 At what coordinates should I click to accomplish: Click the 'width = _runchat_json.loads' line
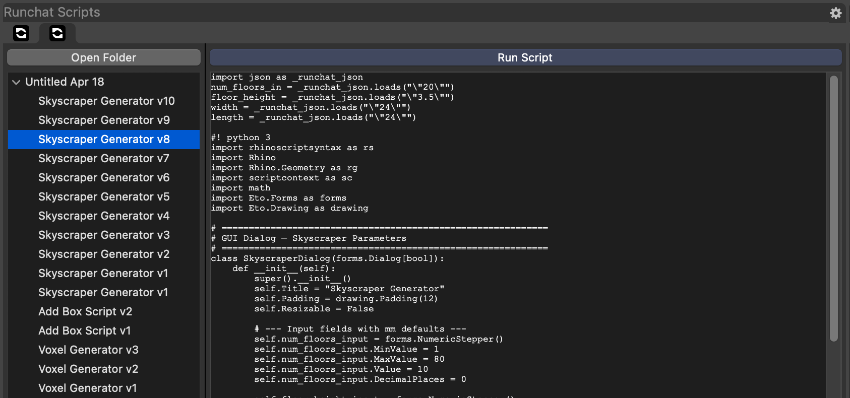311,107
